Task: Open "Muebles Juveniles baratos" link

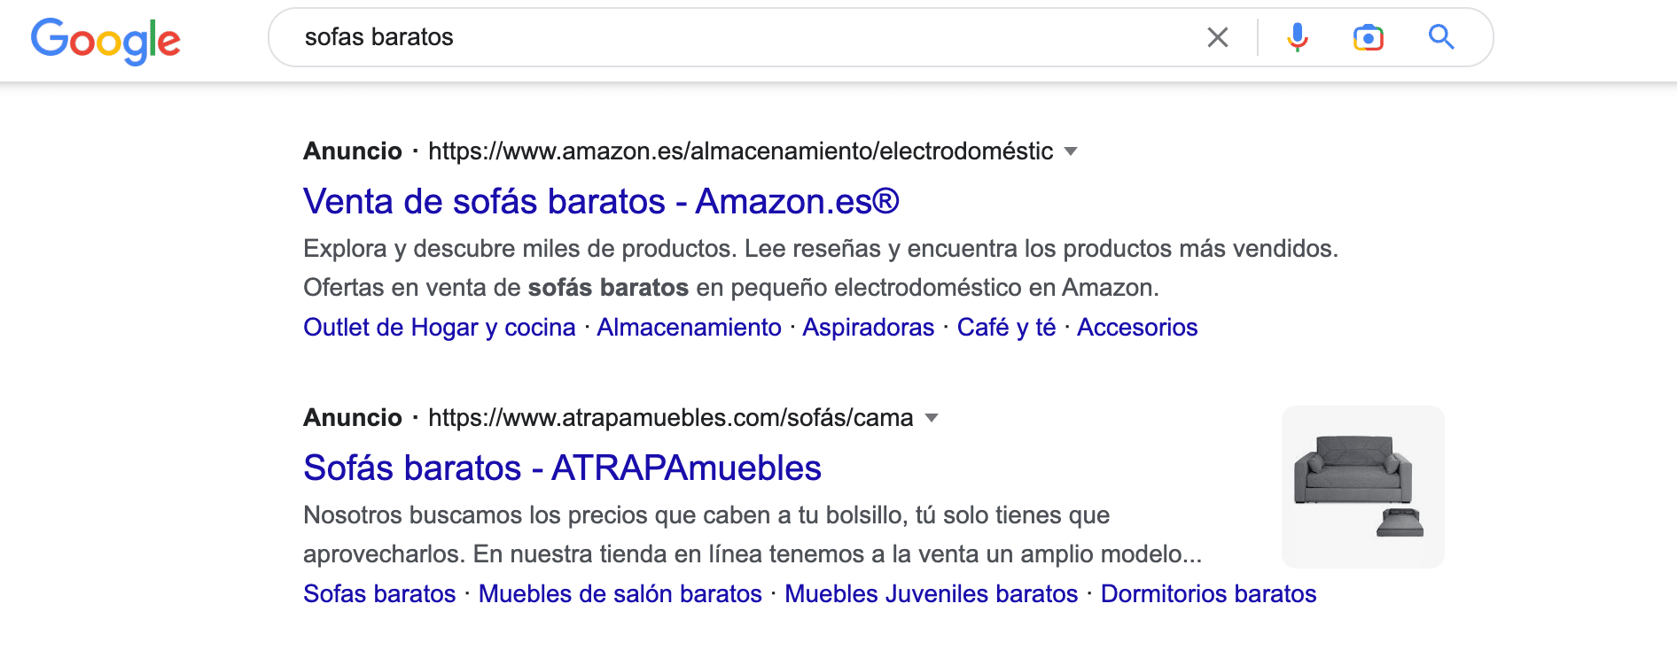Action: tap(931, 594)
